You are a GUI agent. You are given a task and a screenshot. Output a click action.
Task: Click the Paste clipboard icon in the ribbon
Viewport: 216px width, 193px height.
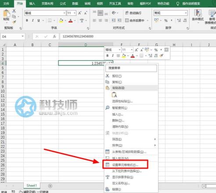[6, 13]
